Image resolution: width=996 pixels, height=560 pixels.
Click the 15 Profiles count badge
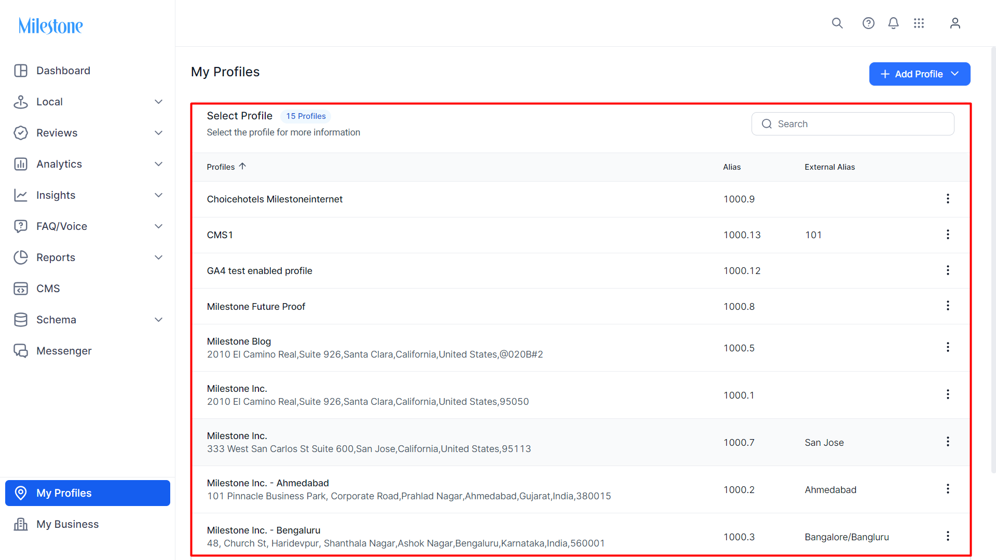306,116
